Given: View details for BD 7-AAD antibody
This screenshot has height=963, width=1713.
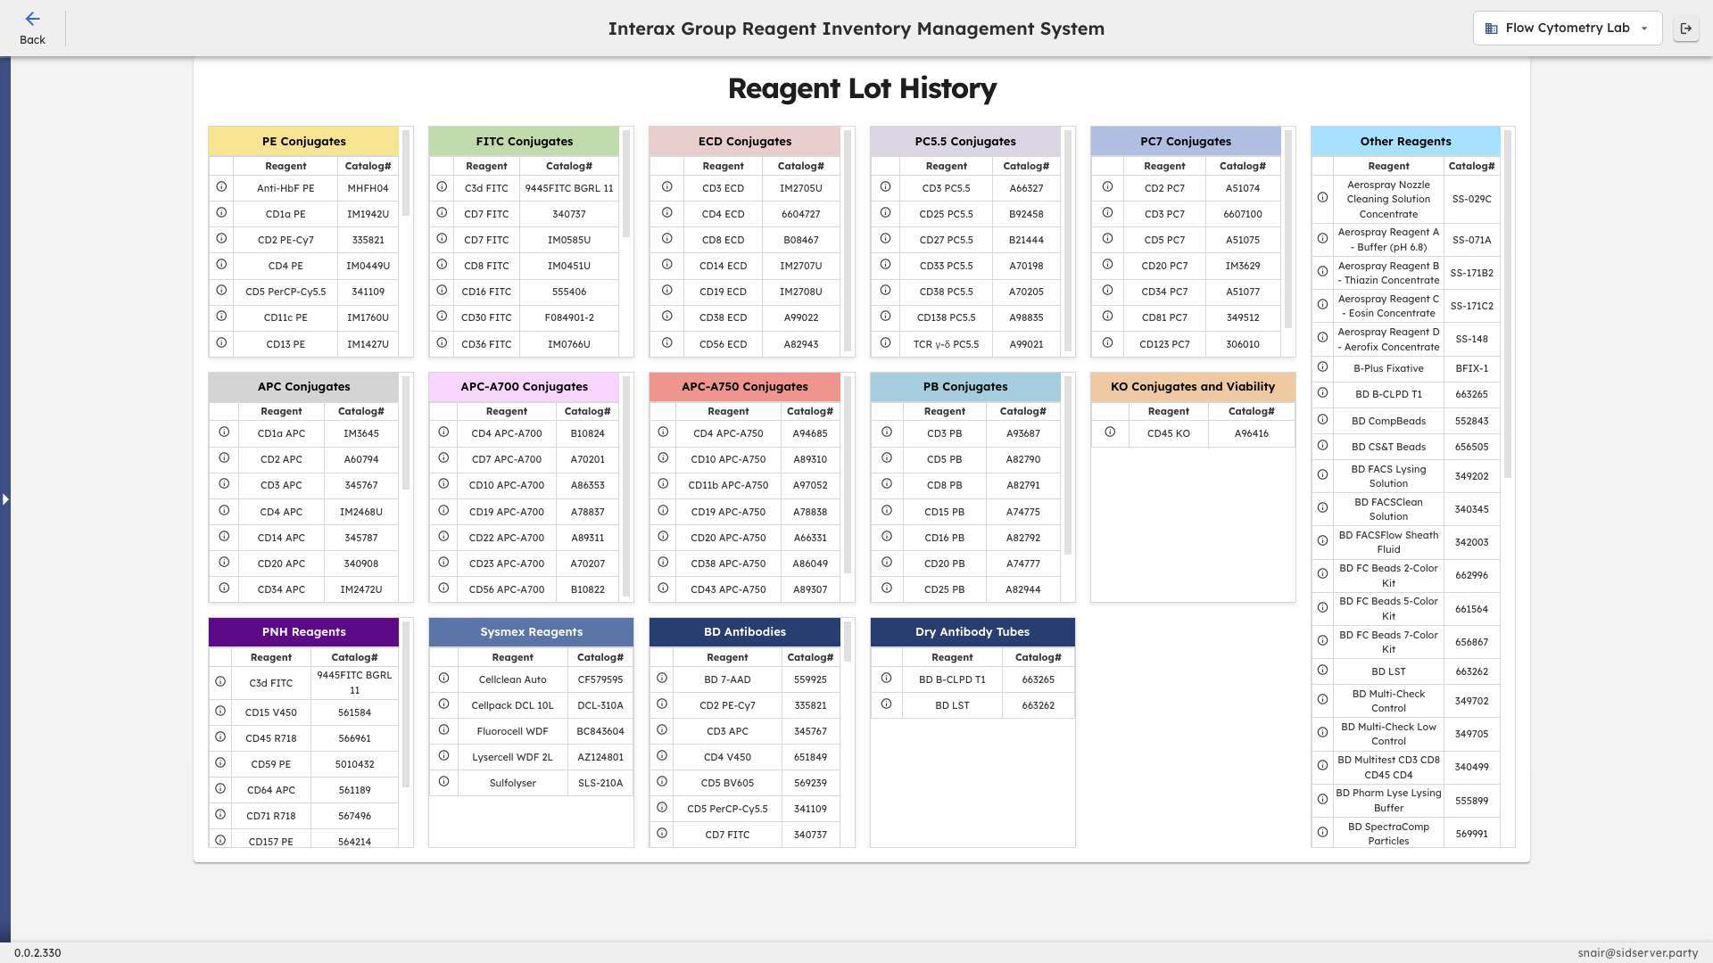Looking at the screenshot, I should 661,678.
